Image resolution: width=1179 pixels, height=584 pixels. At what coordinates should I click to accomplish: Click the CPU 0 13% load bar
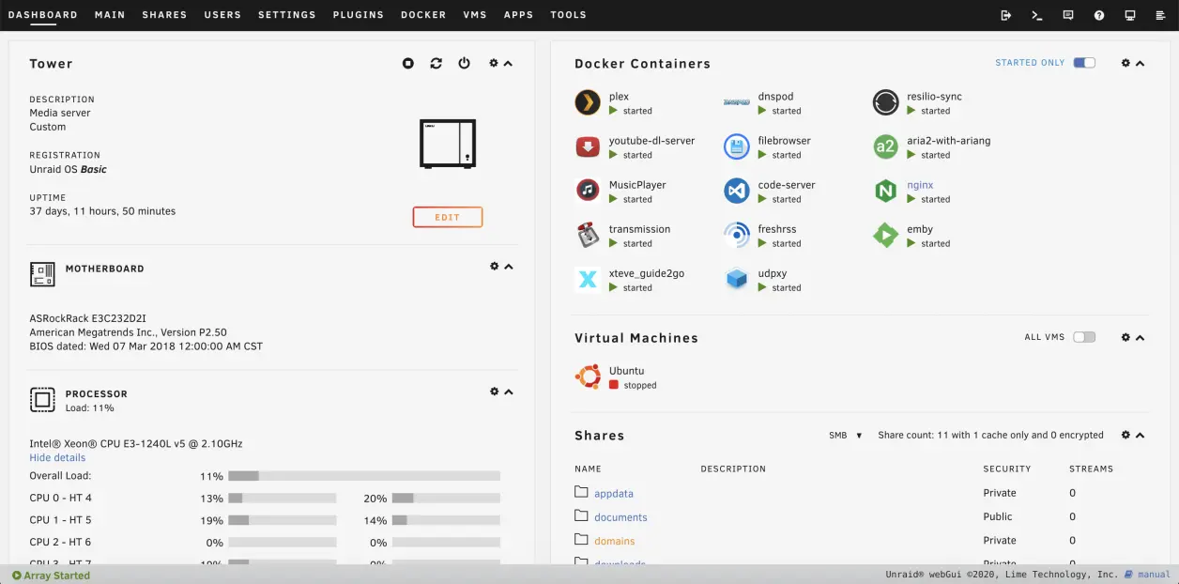pyautogui.click(x=283, y=498)
